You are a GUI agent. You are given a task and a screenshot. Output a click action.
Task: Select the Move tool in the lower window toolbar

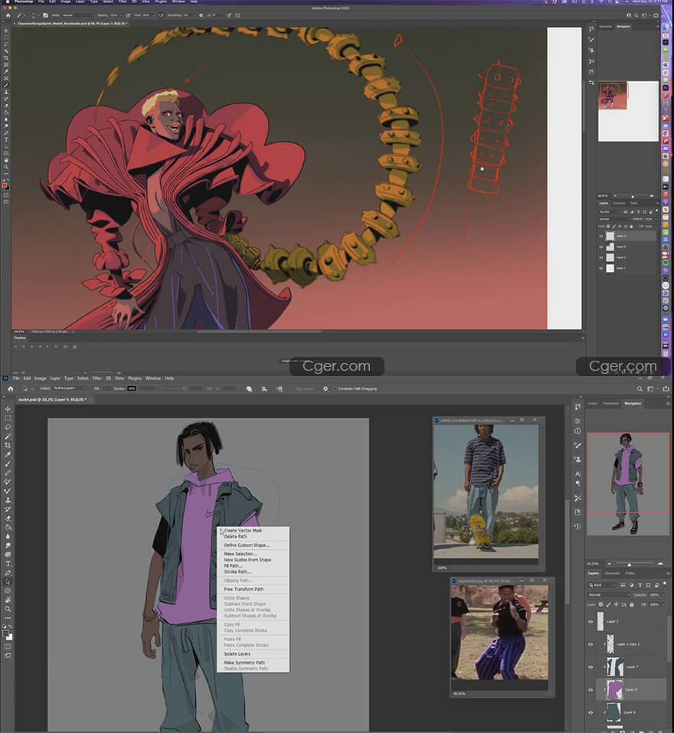tap(8, 409)
